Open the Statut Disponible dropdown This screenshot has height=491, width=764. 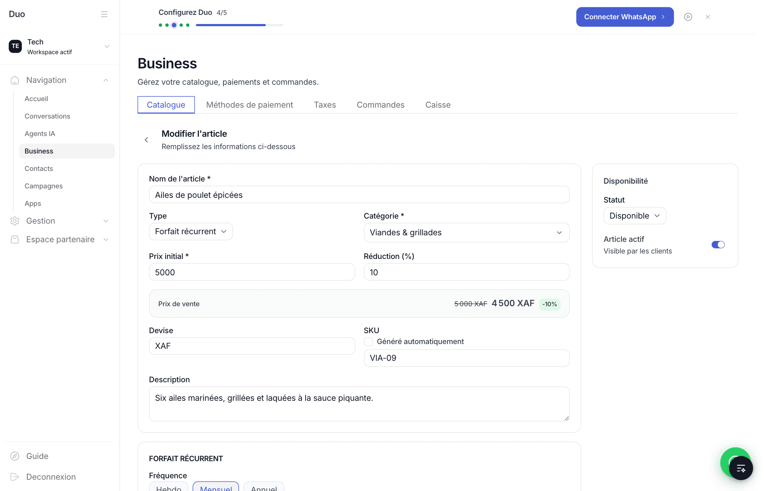point(635,216)
